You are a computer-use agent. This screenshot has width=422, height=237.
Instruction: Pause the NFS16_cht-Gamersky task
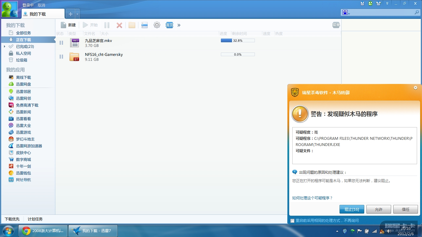click(x=61, y=56)
